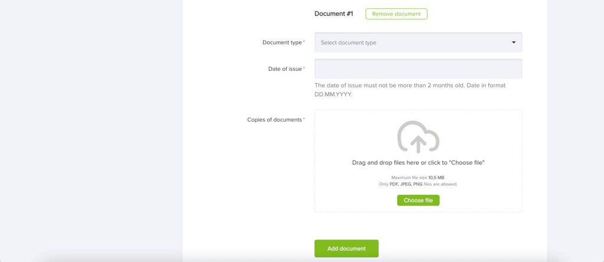The image size is (604, 262).
Task: Click the Copies of documents label
Action: pos(274,119)
